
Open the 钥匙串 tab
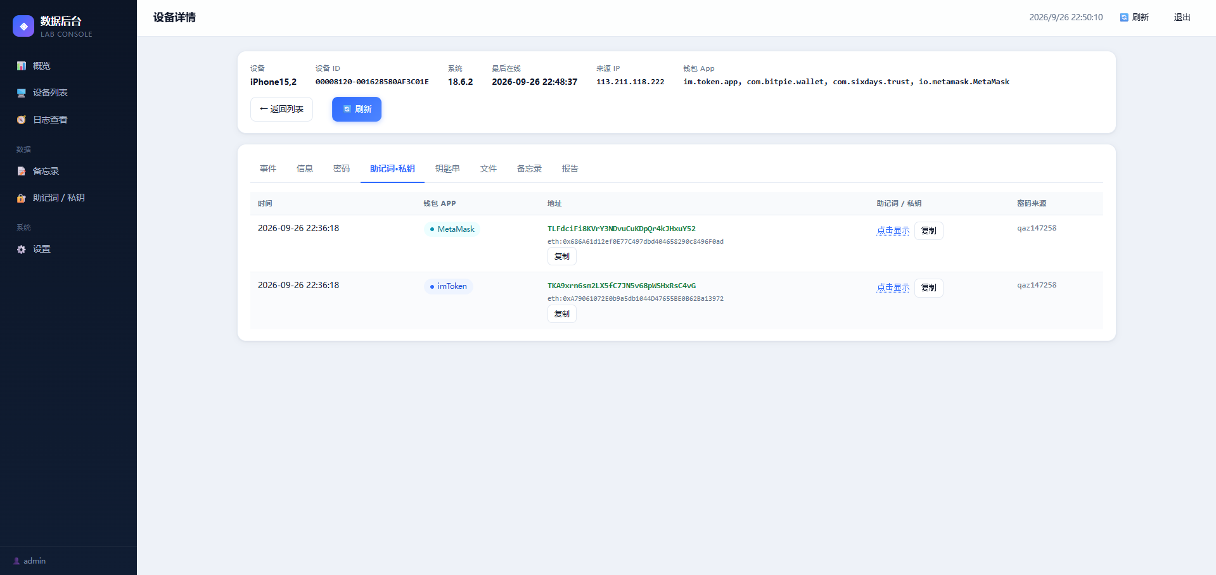click(447, 168)
